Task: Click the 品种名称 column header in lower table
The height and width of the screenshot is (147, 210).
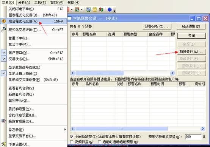Action: point(99,84)
